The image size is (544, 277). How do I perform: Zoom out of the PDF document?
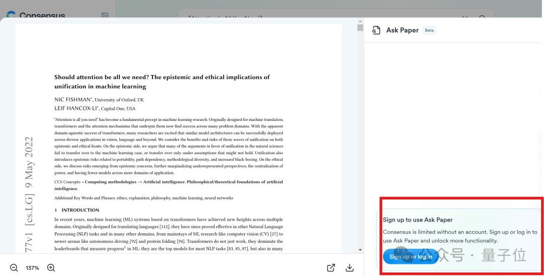point(14,268)
